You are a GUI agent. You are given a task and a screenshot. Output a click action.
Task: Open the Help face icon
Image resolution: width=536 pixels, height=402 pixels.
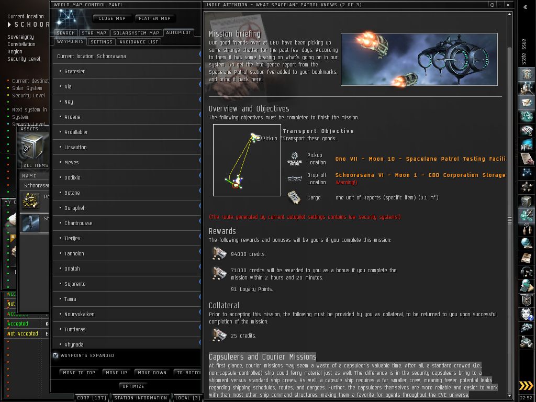(527, 314)
